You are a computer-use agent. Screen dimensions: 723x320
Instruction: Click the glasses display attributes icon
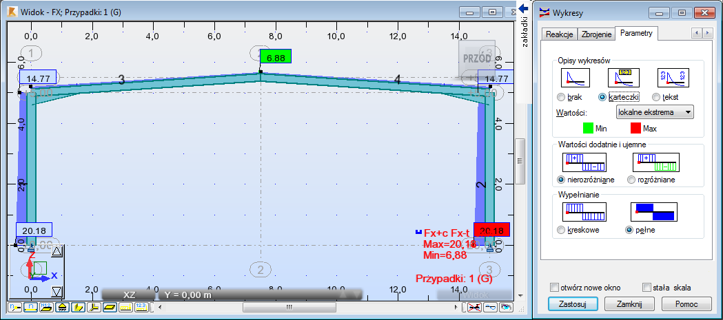tap(491, 307)
